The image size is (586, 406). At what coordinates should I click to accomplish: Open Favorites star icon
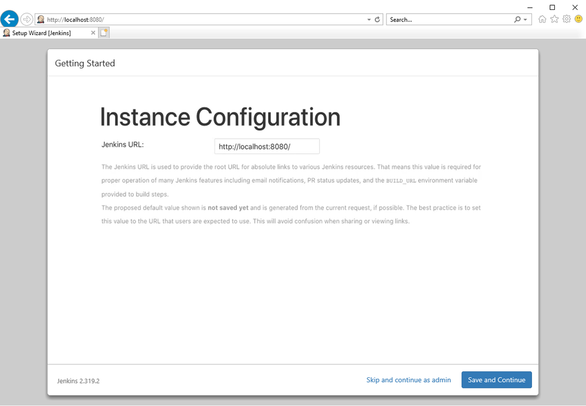coord(554,19)
